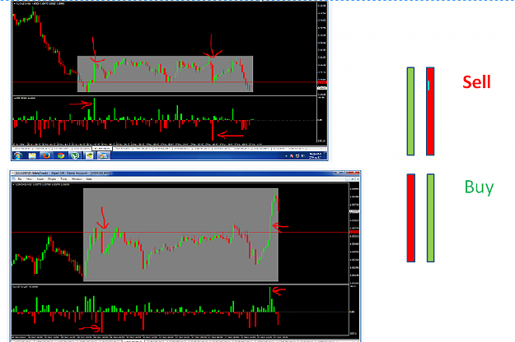The height and width of the screenshot is (342, 515).
Task: Select the active chart tab in upper window
Action: click(x=102, y=149)
